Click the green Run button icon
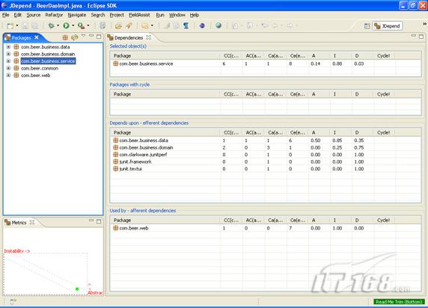The height and width of the screenshot is (308, 428). pos(66,25)
